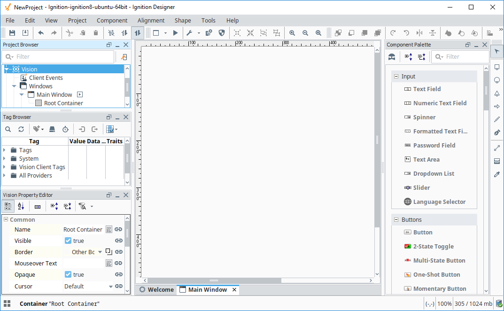This screenshot has width=504, height=311.
Task: Click the import tags icon
Action: [x=82, y=129]
